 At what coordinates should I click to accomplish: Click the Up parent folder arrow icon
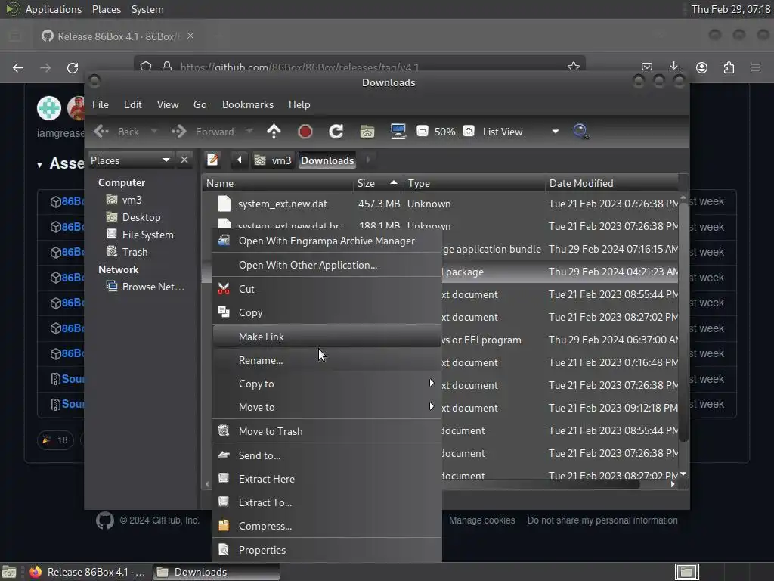point(274,132)
